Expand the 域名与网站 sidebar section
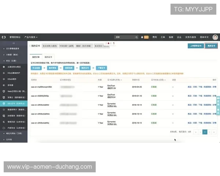220x176 pixels. [x=4, y=134]
